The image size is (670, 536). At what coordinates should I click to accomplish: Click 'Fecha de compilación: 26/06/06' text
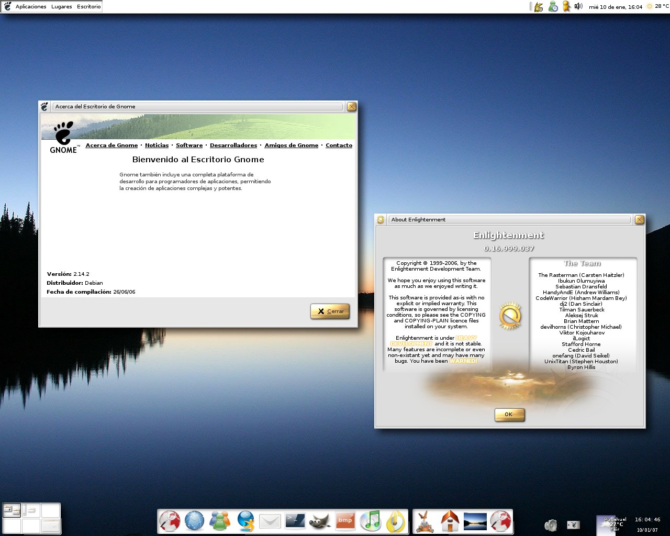91,292
